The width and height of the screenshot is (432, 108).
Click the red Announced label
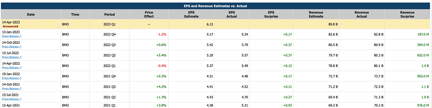[x=10, y=26]
